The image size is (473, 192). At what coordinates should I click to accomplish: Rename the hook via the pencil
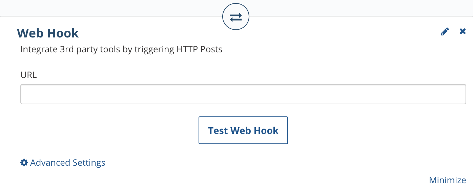(x=445, y=32)
